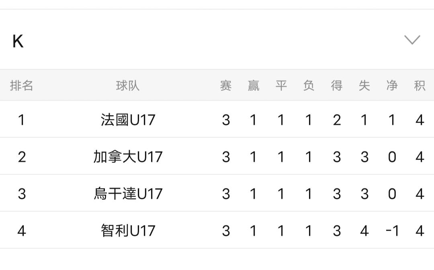Click rank number 1 in the table
This screenshot has height=270, width=434.
point(22,120)
